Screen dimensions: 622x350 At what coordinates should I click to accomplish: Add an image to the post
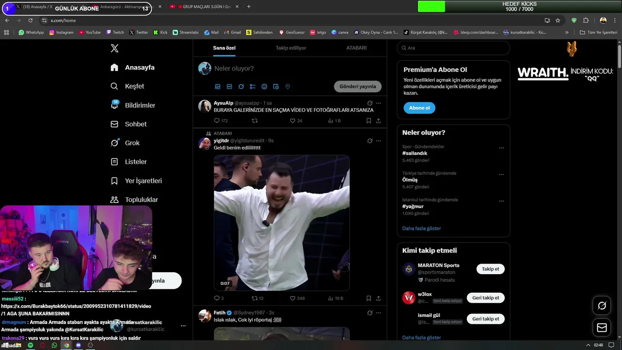tap(218, 87)
